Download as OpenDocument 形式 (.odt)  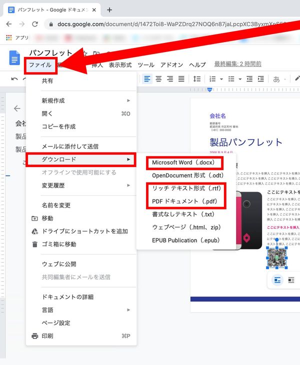[186, 175]
